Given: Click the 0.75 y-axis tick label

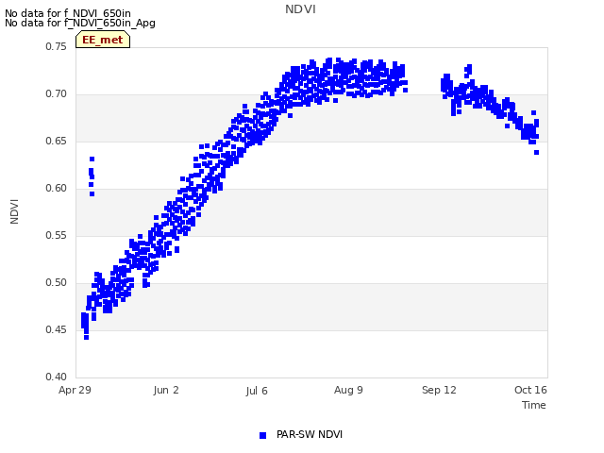Looking at the screenshot, I should 57,46.
